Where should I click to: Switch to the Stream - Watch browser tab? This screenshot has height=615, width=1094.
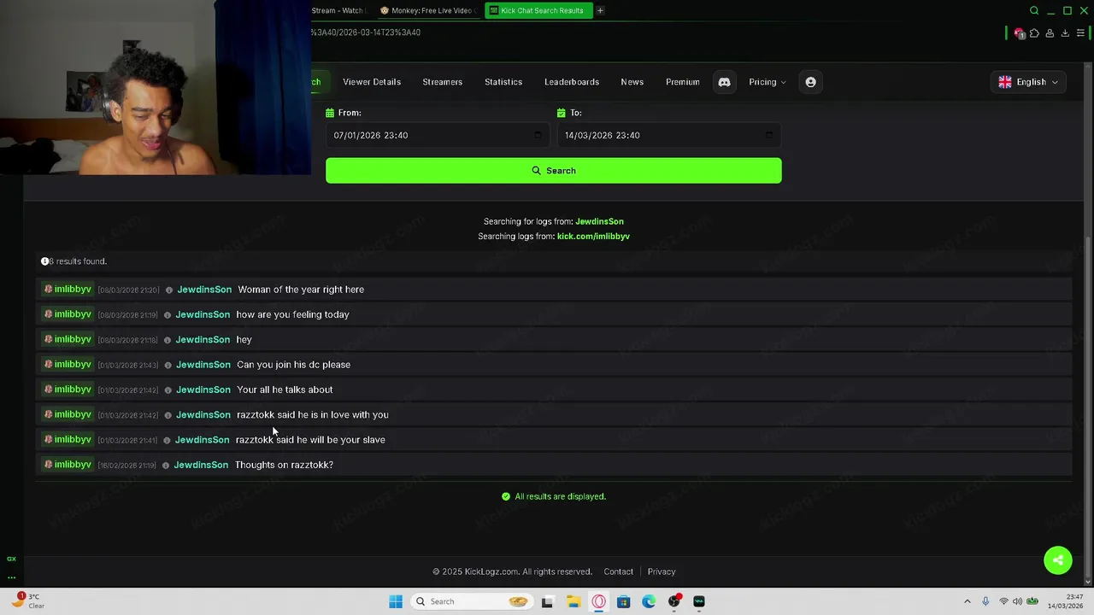[340, 10]
